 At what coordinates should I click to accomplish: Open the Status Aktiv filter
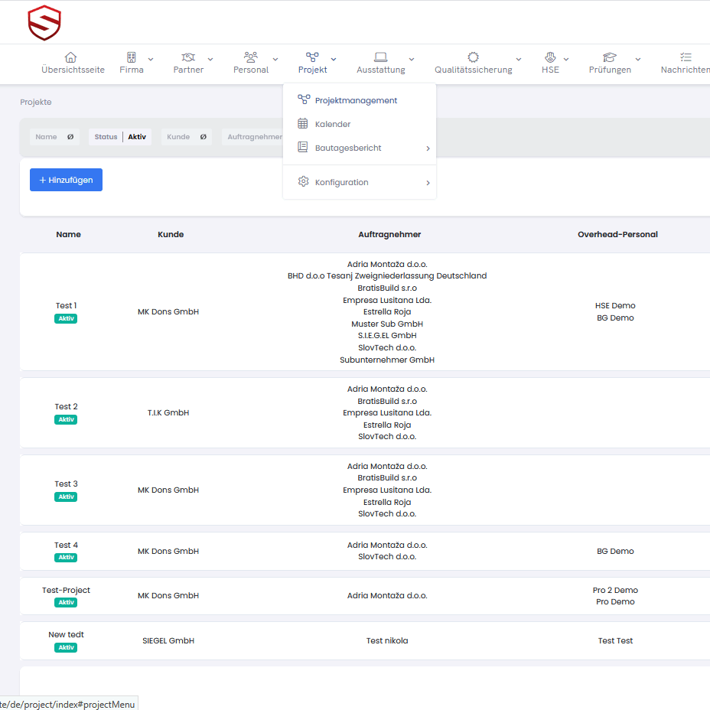[120, 137]
